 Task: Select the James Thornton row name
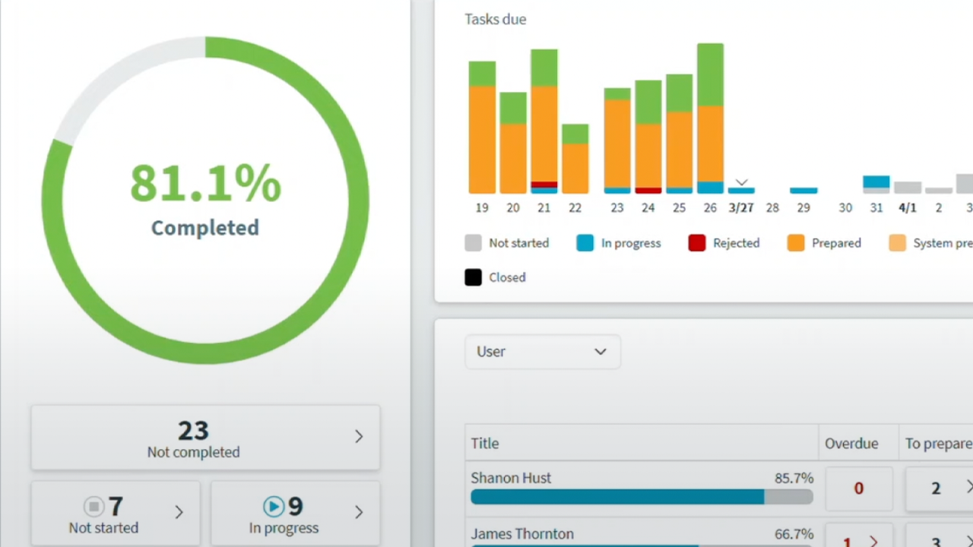pos(522,534)
